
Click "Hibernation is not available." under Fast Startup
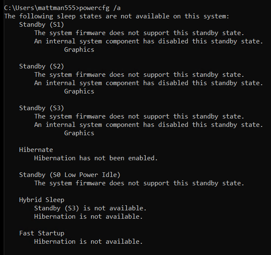click(89, 242)
